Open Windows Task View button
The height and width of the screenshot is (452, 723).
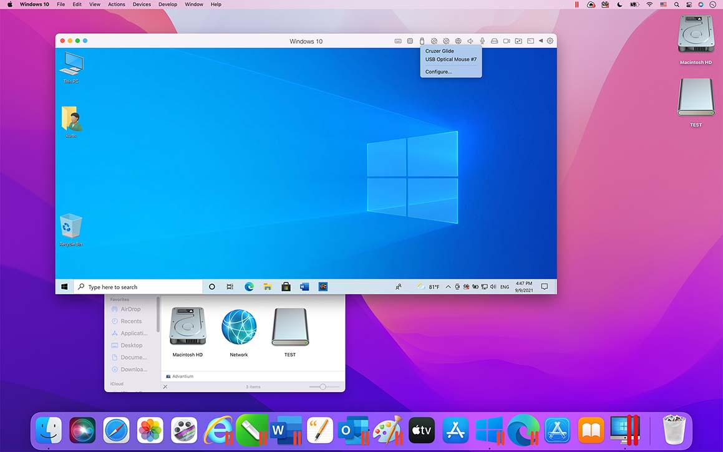coord(230,287)
